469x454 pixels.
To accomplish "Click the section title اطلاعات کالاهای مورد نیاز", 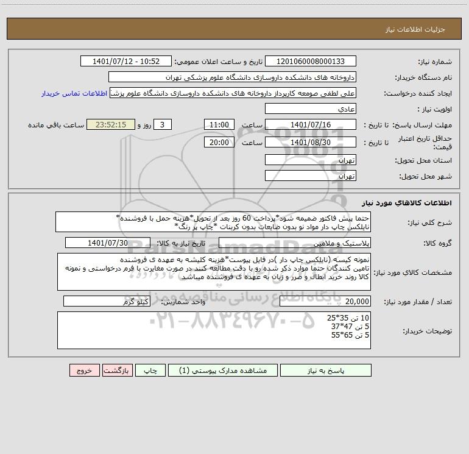I will click(407, 203).
